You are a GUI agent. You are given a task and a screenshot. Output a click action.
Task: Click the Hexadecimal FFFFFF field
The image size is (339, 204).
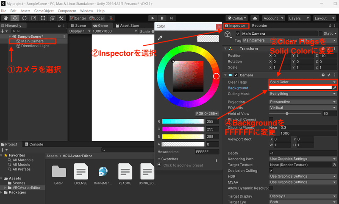207,152
